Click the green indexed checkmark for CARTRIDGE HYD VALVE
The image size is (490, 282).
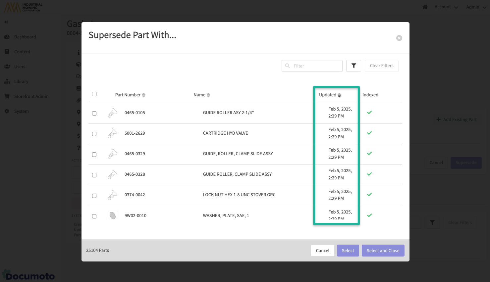(x=369, y=133)
